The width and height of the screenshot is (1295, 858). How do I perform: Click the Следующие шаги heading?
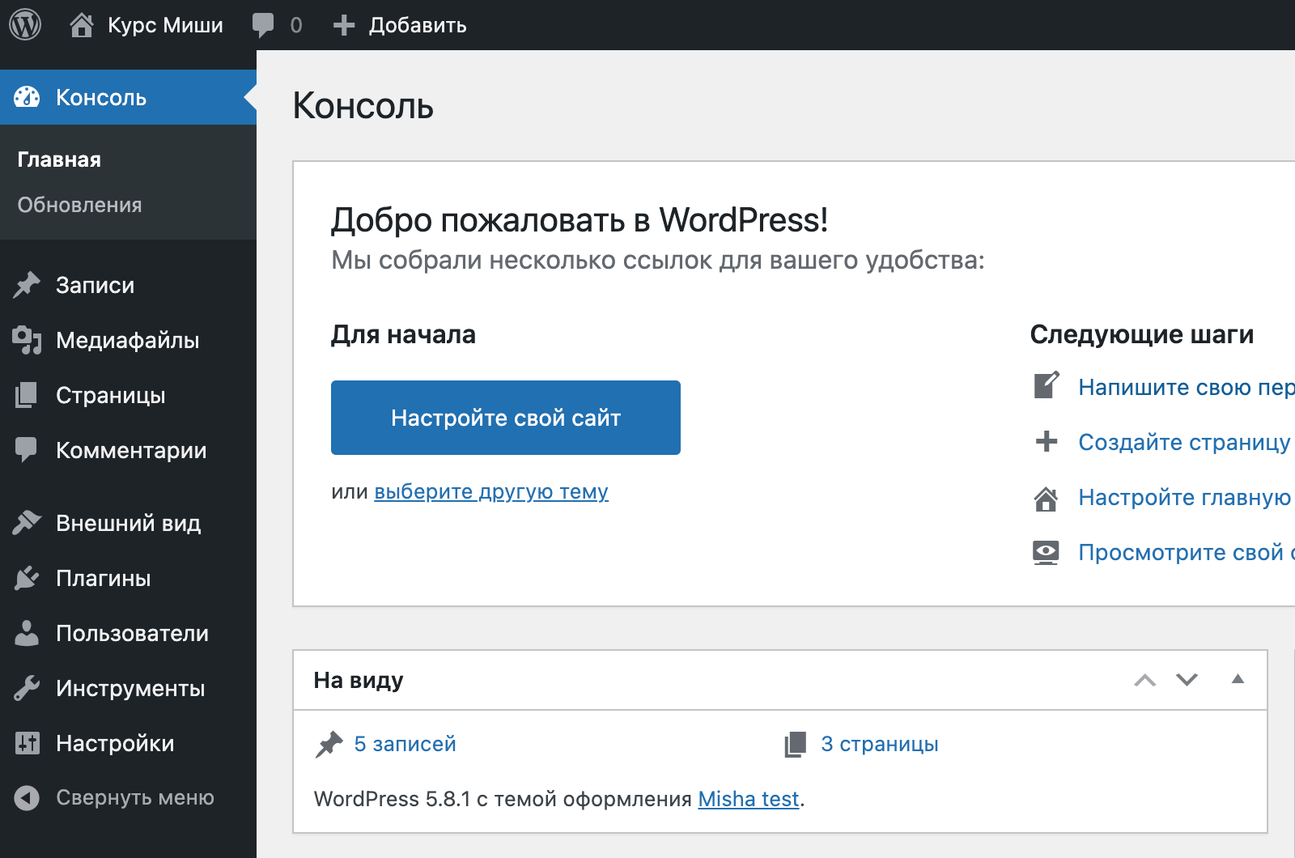(1141, 334)
